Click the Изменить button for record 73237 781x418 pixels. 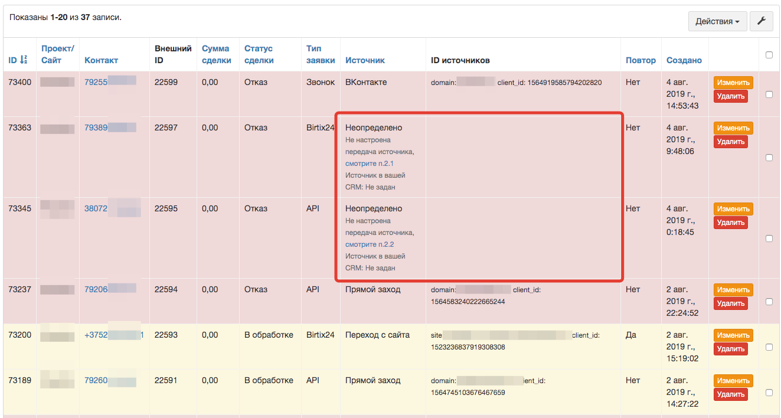pos(733,289)
